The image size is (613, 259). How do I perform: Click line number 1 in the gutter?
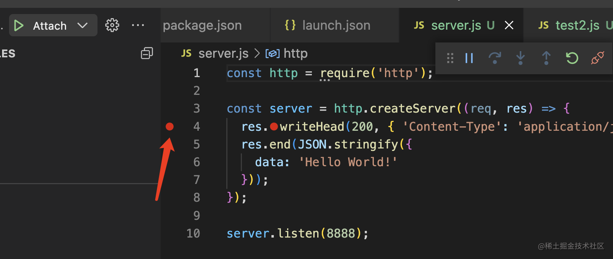pos(197,73)
